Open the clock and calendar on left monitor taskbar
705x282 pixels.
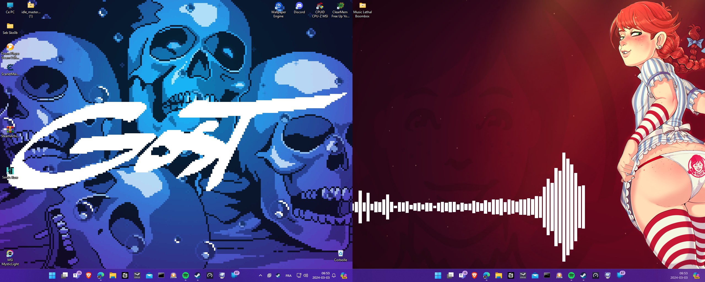coord(321,275)
